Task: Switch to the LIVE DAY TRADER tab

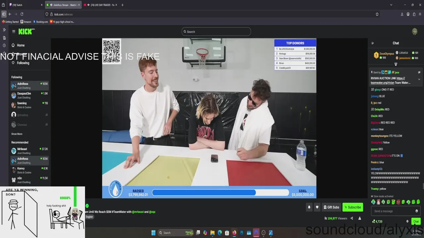Action: [100, 5]
